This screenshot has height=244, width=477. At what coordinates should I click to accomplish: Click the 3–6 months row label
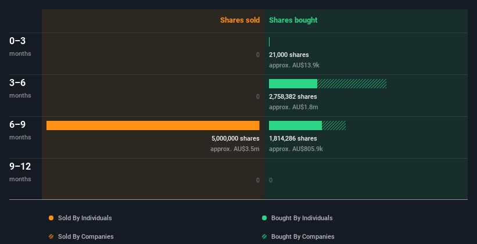tap(20, 88)
